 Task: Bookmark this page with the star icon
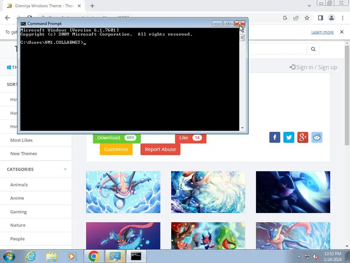(307, 18)
